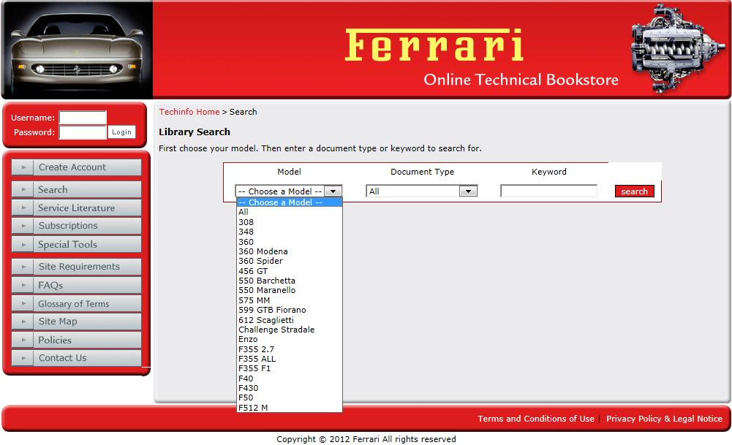The width and height of the screenshot is (732, 445).
Task: Choose 360 Spider from the list
Action: pyautogui.click(x=290, y=261)
